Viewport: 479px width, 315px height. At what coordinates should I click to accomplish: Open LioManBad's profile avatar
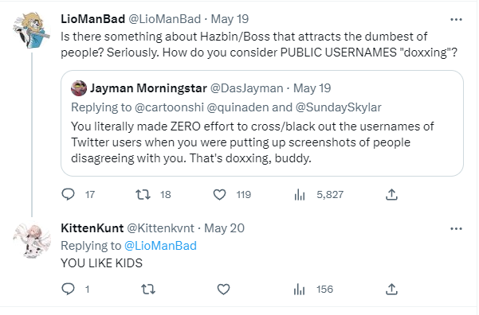tap(32, 30)
